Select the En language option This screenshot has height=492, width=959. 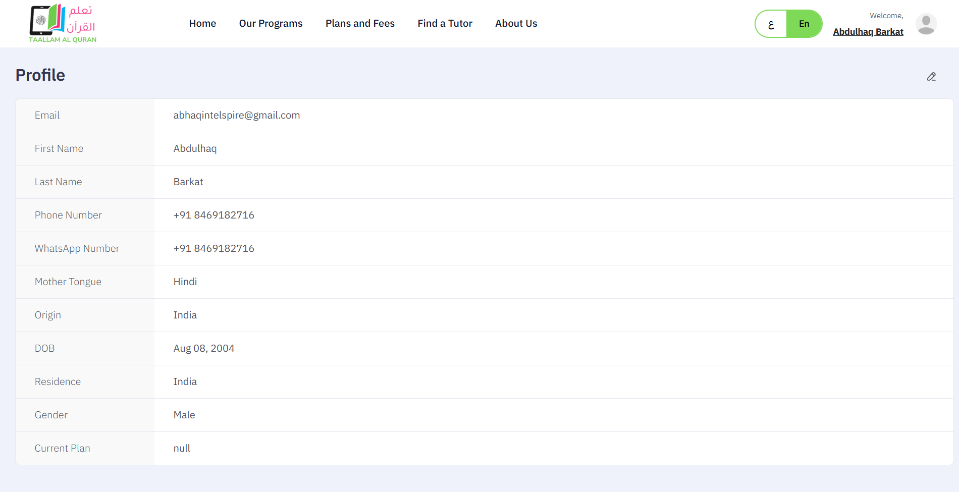tap(804, 24)
